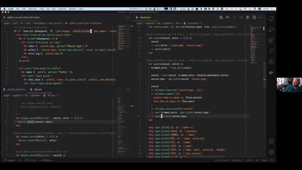Change Spaces: 2 indentation setting
The height and width of the screenshot is (170, 302).
point(237,161)
